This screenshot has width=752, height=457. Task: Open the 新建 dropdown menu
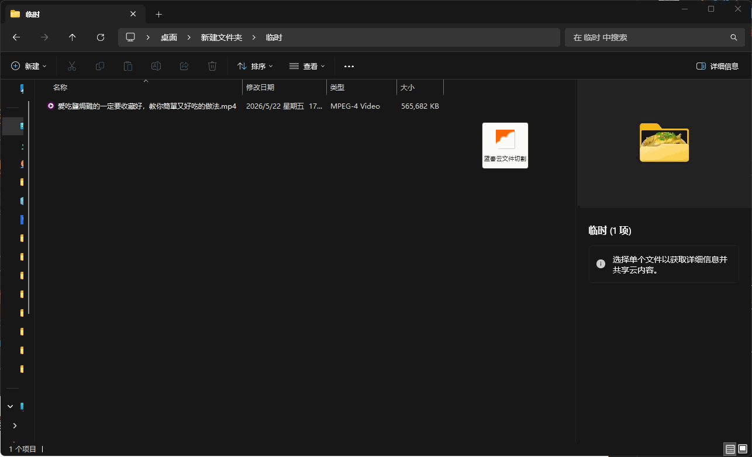point(29,66)
